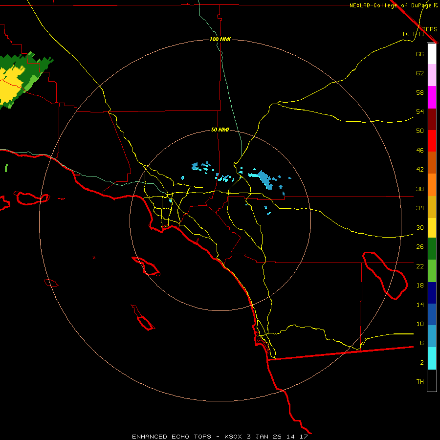440x440 pixels.
Task: Click the 'TOPS' legend heading
Action: click(430, 29)
